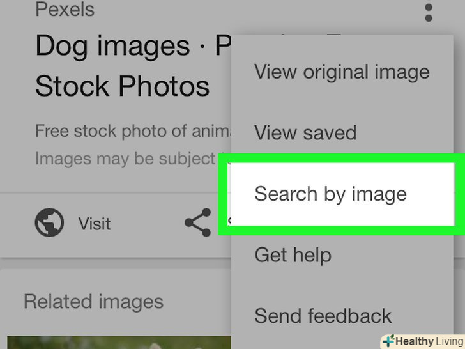
Task: Select Search by image option
Action: (x=330, y=194)
